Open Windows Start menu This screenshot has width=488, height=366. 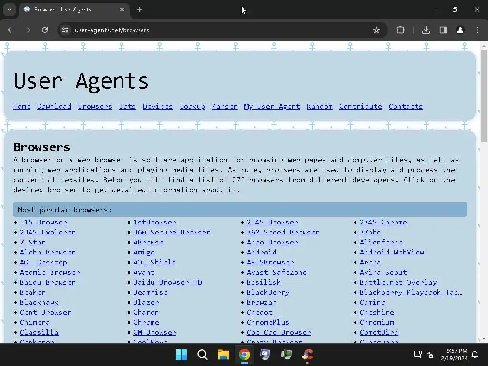181,355
